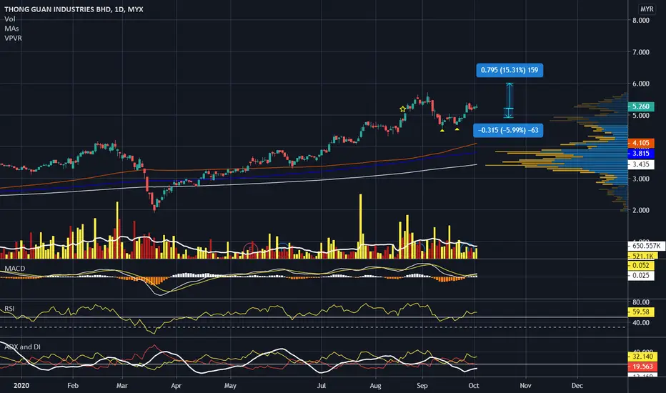Click the MACD 0.025 value label

click(641, 275)
